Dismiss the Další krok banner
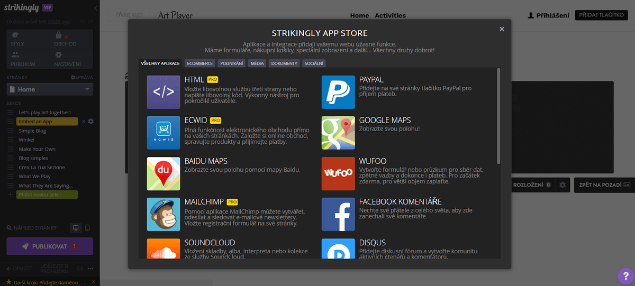 (x=93, y=282)
